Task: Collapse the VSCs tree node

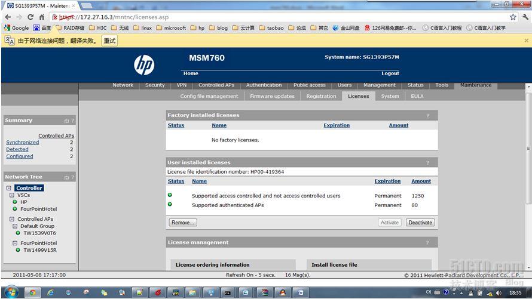Action: (12, 195)
